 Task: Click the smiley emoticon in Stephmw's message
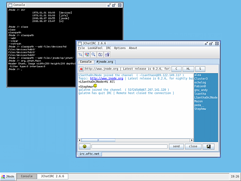(95, 86)
